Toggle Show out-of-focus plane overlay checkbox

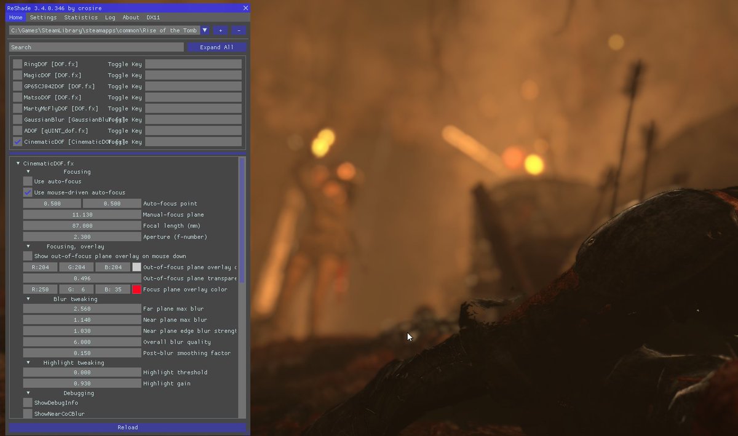coord(28,256)
